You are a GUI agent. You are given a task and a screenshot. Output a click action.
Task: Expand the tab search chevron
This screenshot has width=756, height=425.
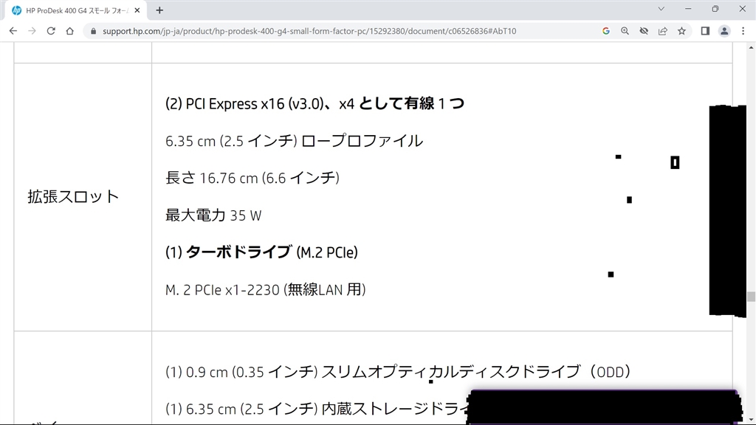tap(661, 9)
